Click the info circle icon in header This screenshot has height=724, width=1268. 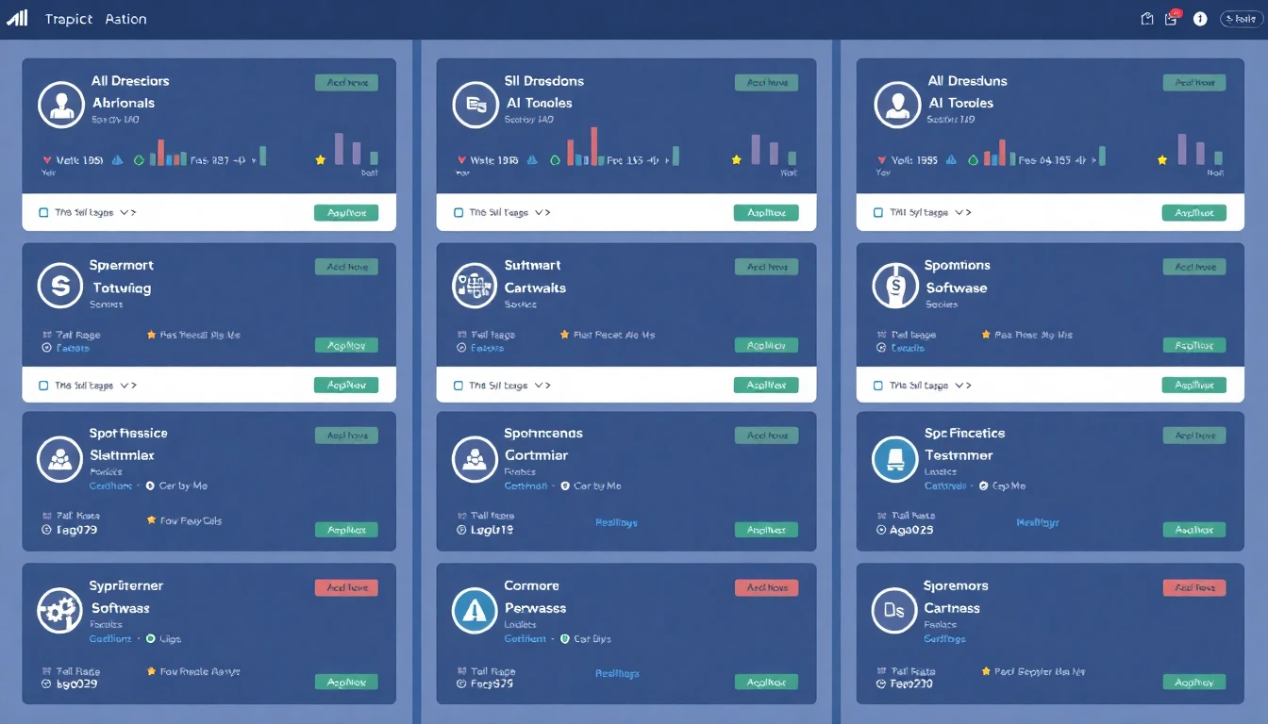[x=1199, y=18]
